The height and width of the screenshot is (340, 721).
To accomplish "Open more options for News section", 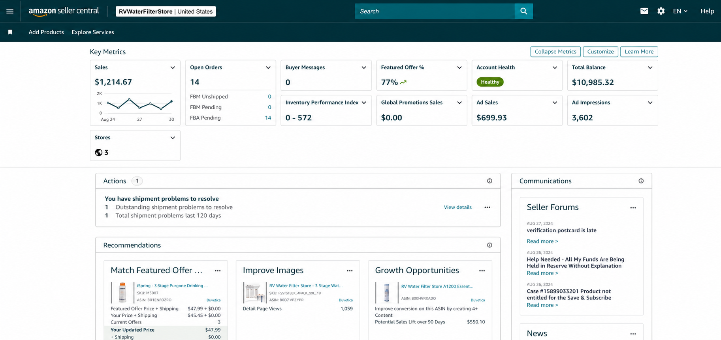I will pyautogui.click(x=633, y=334).
